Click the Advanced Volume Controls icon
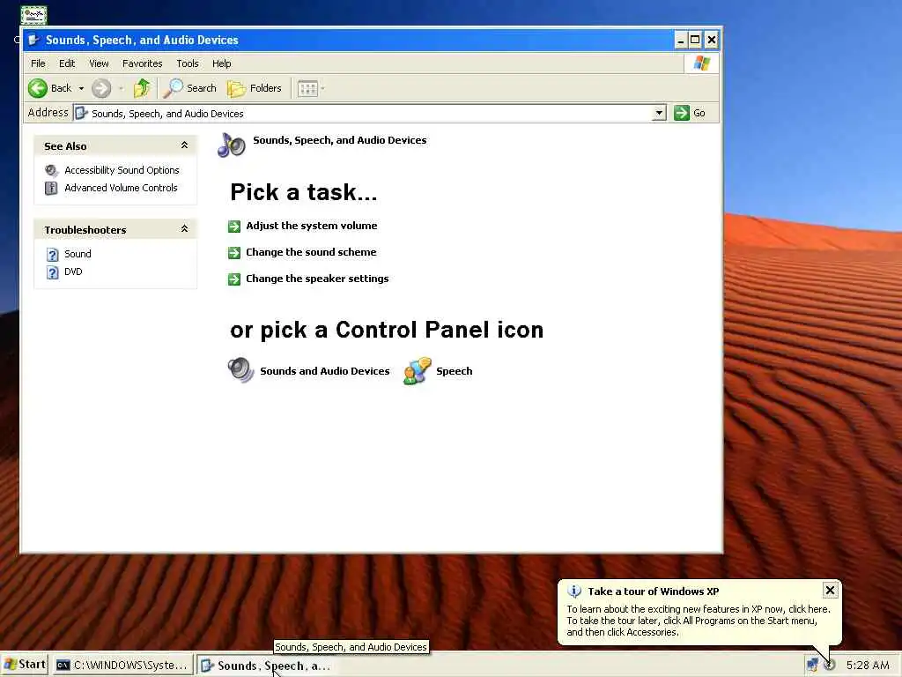The image size is (902, 677). (x=51, y=189)
